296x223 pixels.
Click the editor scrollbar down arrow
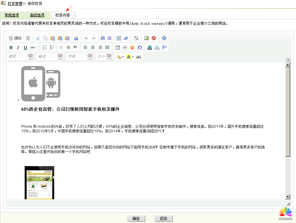coord(288,197)
